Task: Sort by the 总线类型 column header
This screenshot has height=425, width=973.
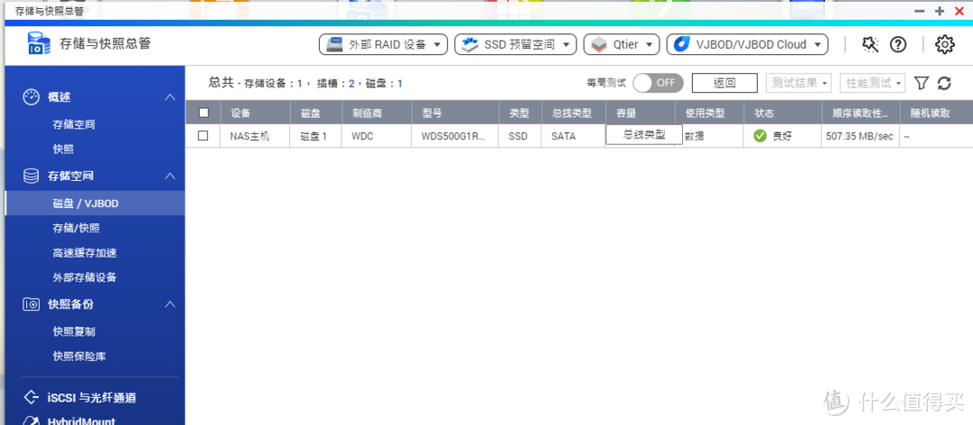Action: pos(571,113)
